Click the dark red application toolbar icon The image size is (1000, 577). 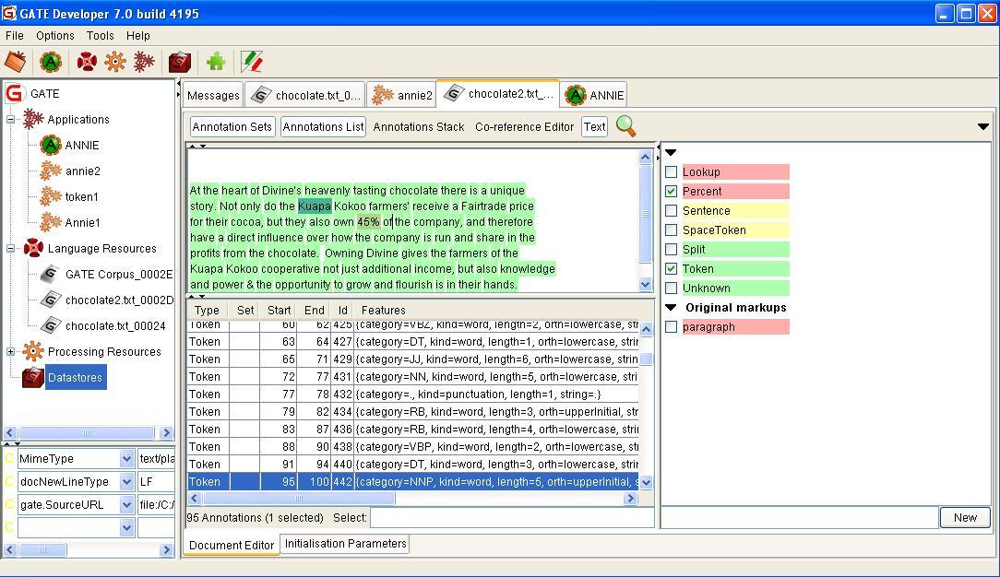tap(144, 62)
